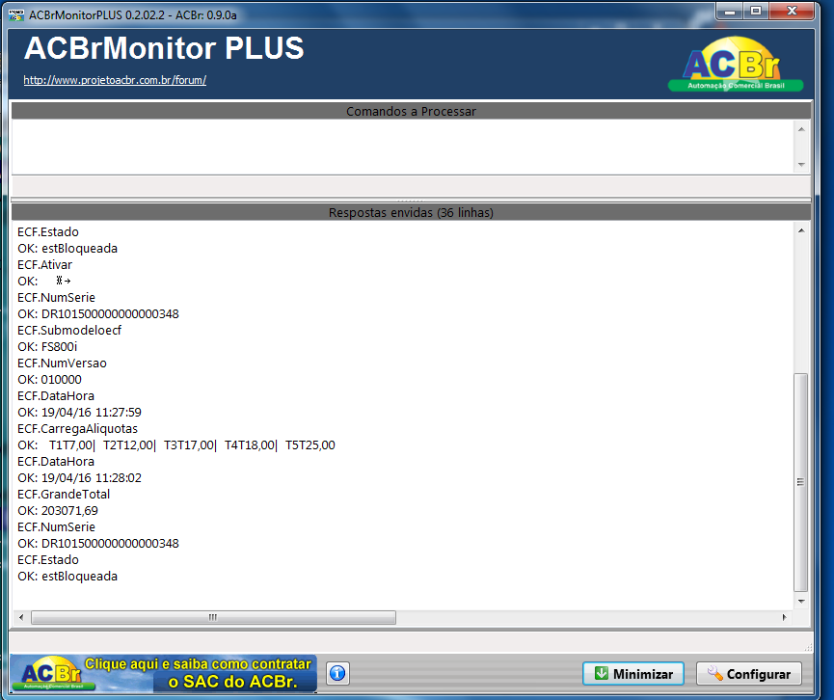Select the ECF.Submodeloecf line
The image size is (834, 700).
point(69,331)
